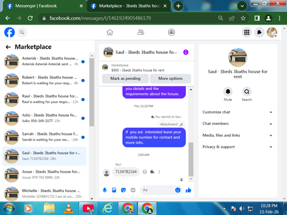Click the volume speaker tray icon
287x215 pixels.
click(x=242, y=209)
